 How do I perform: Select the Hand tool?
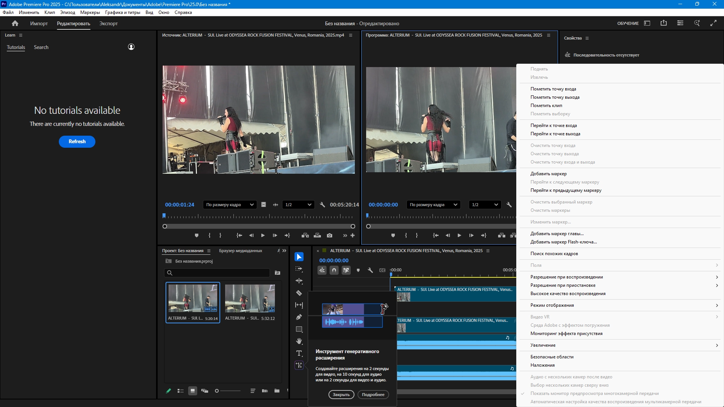coord(299,341)
